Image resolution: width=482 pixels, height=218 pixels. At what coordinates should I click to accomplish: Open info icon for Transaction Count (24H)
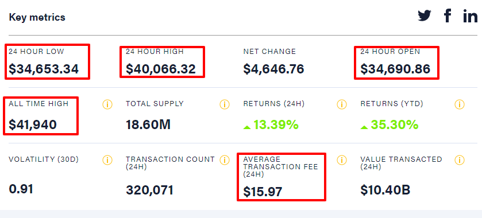[225, 160]
